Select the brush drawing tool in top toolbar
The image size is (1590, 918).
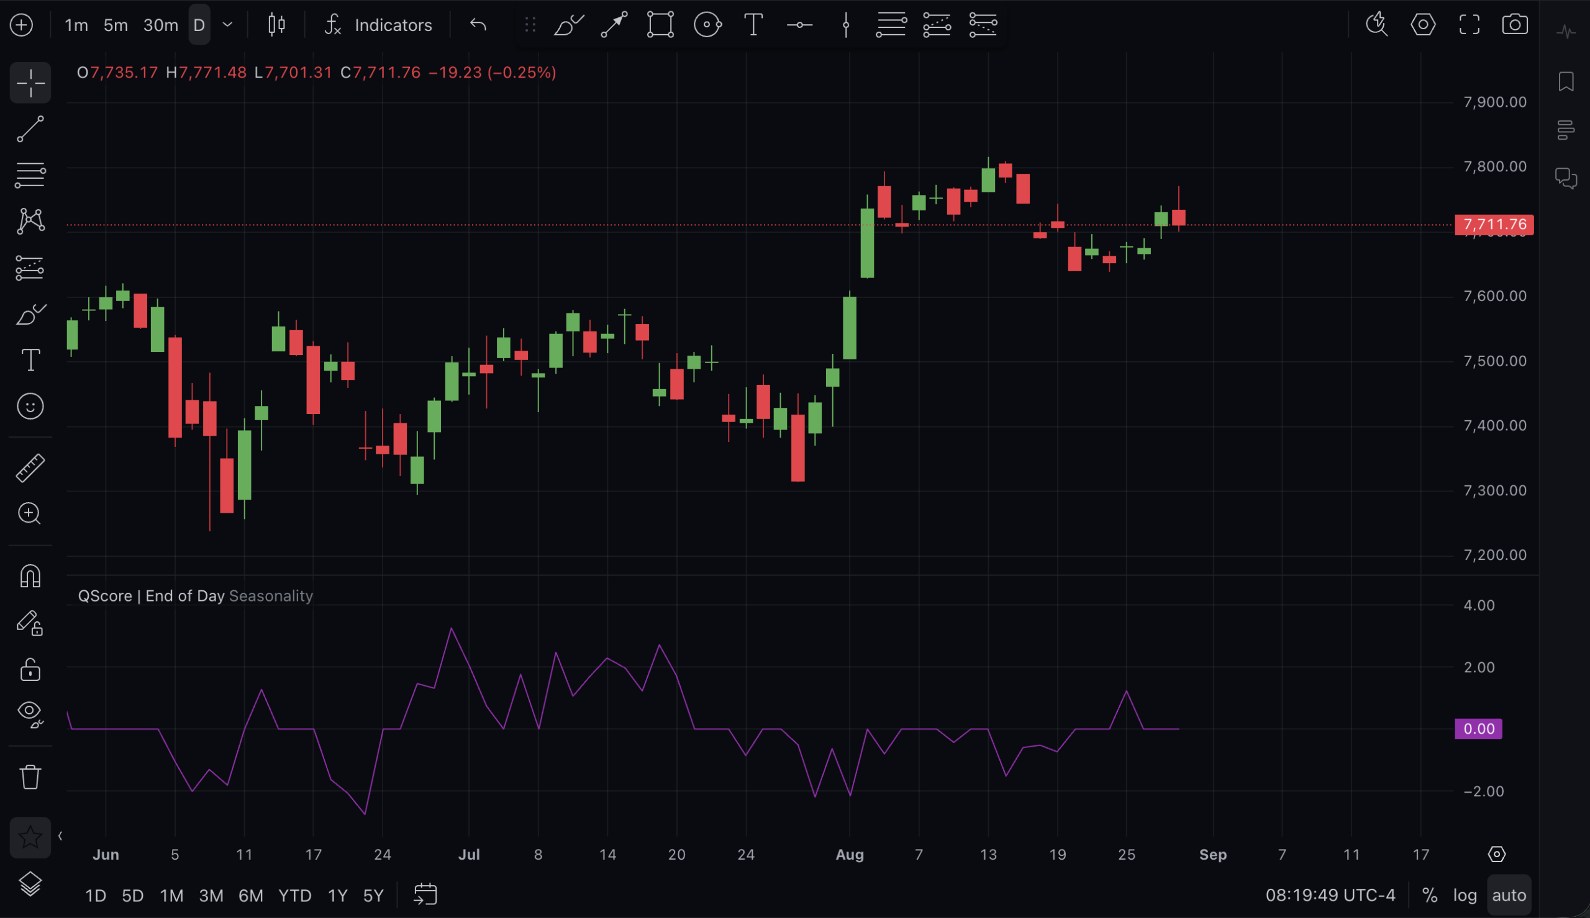[568, 25]
